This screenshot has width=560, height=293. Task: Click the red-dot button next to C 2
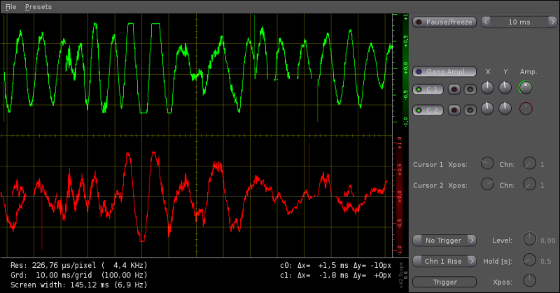tap(454, 110)
